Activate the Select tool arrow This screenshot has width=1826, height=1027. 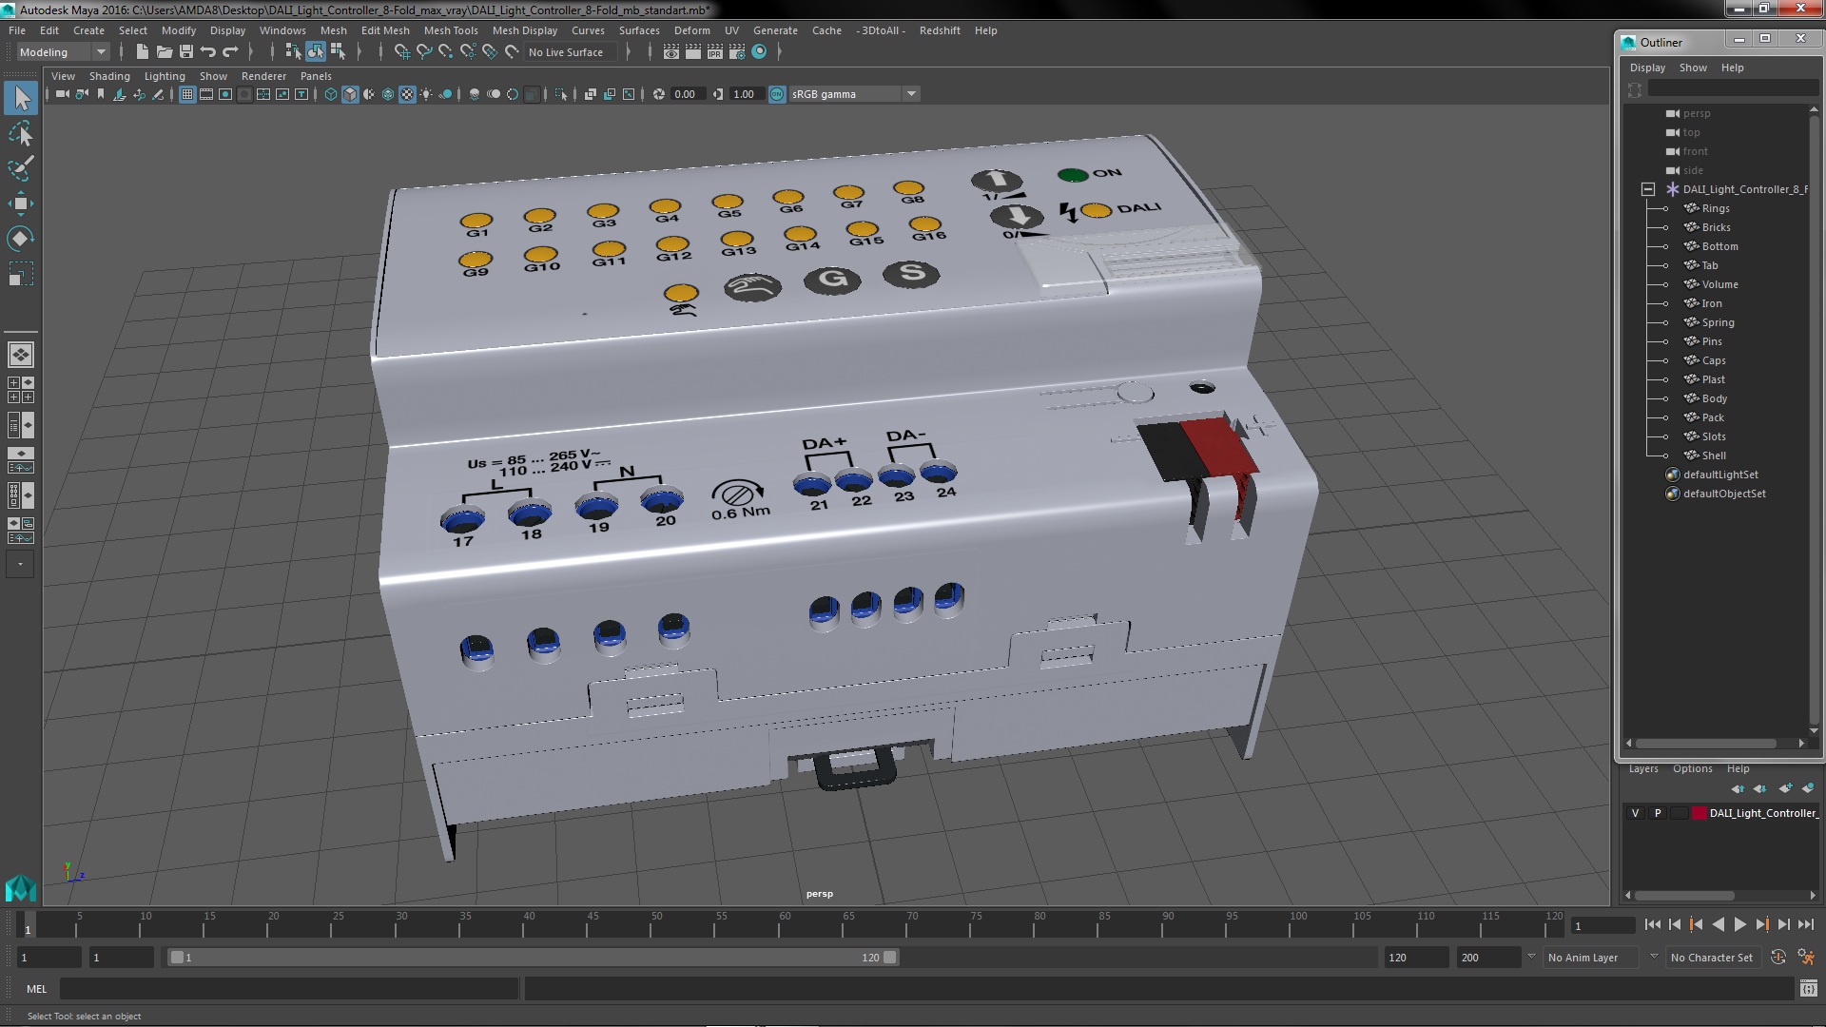coord(21,98)
